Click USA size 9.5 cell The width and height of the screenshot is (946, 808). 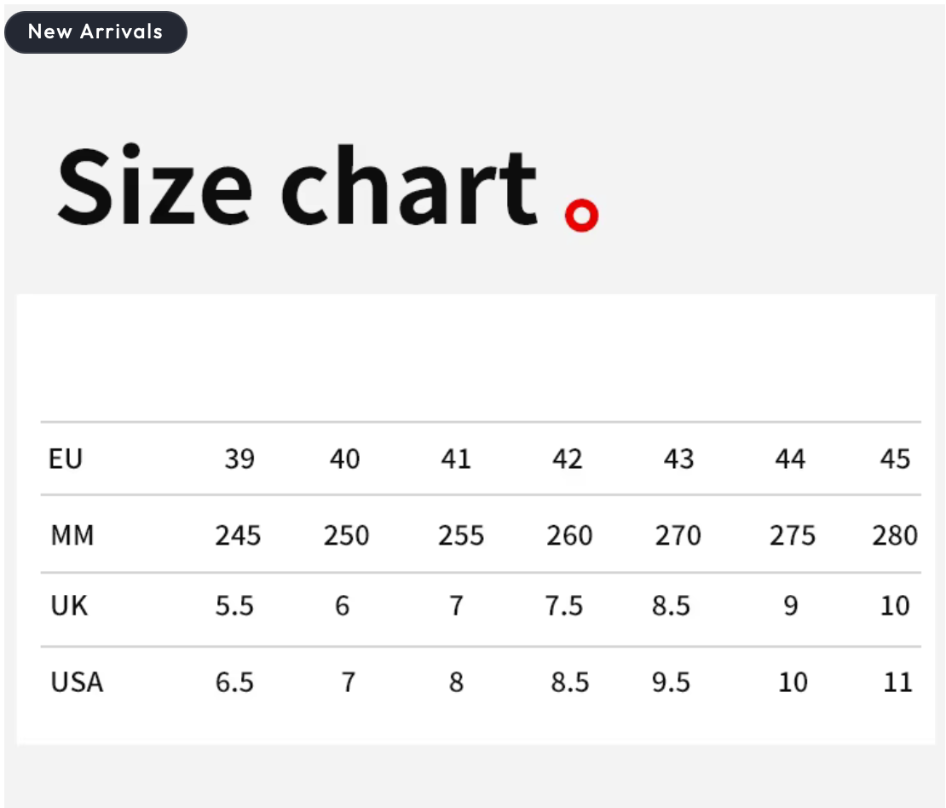click(x=671, y=683)
